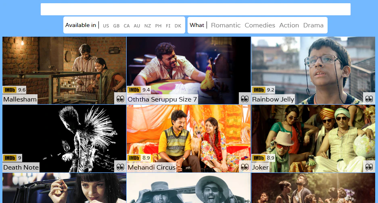Click the eyes icon on Rainbow Jelly card
The width and height of the screenshot is (378, 203).
(x=369, y=99)
